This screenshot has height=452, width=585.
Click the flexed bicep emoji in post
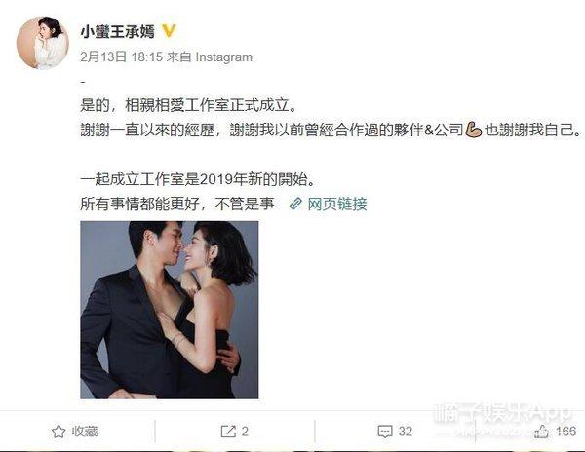coord(474,131)
